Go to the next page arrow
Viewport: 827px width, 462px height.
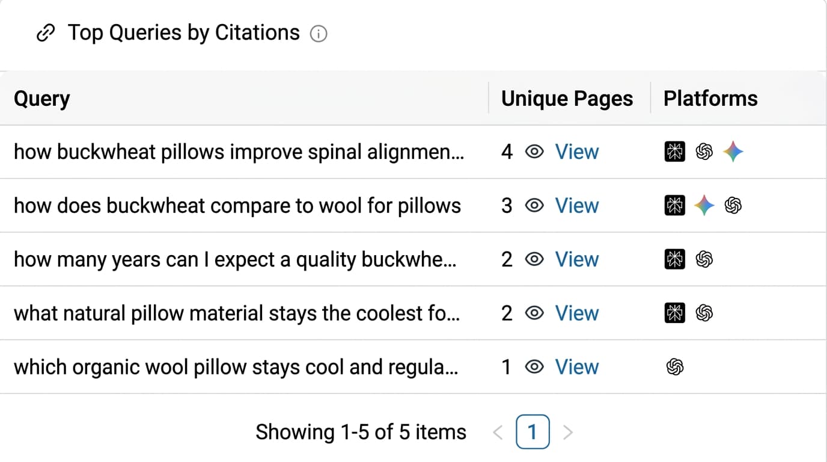(568, 432)
